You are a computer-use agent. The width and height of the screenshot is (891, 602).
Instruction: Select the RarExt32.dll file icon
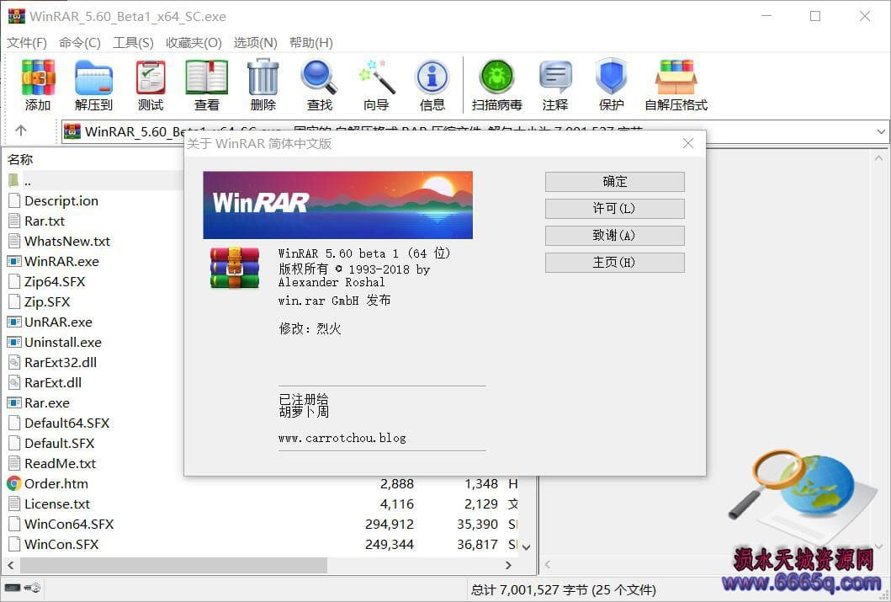coord(14,362)
